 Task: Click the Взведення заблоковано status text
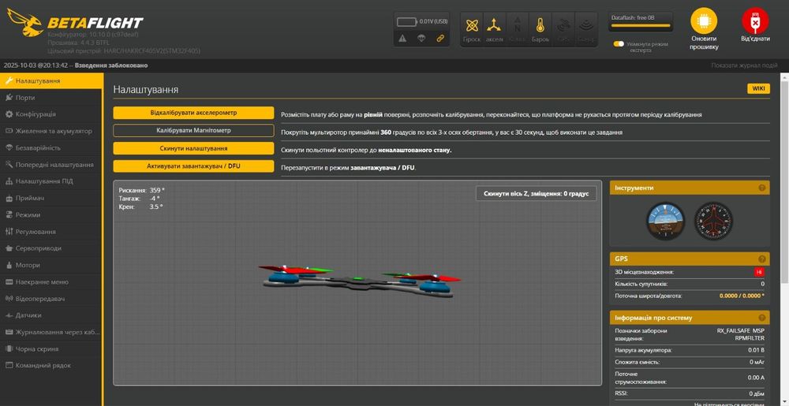111,65
